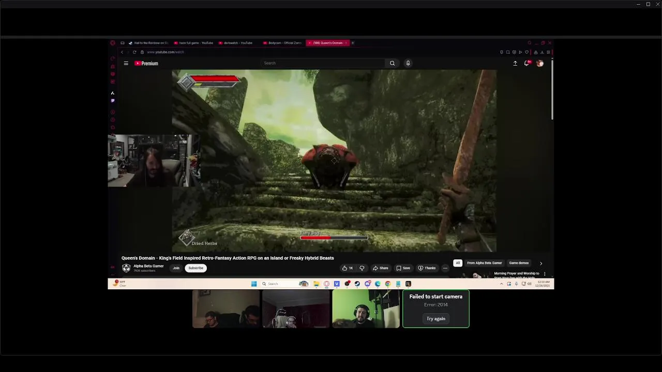Click the weather widget on the taskbar
Image resolution: width=662 pixels, height=372 pixels.
click(119, 283)
